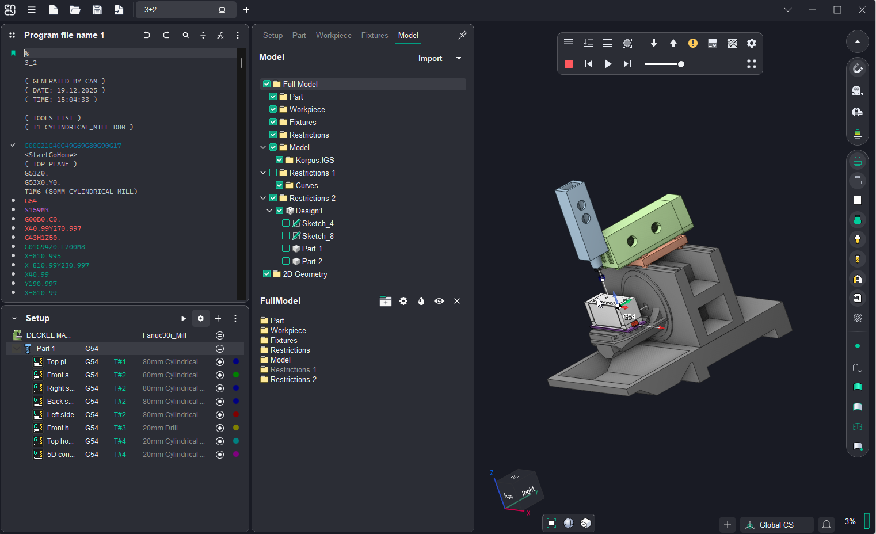
Task: Click the add folder icon in FullModel
Action: [386, 301]
